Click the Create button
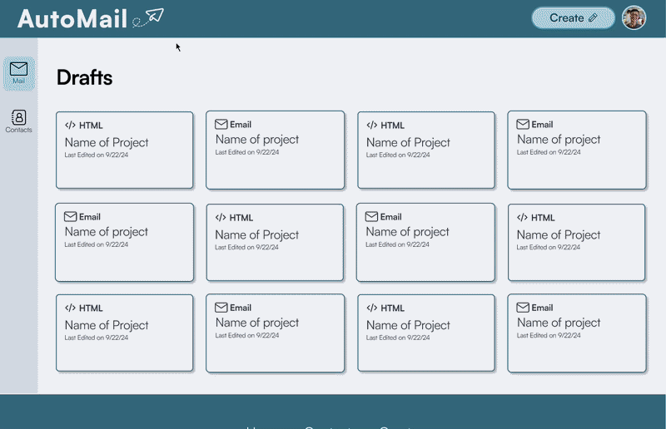 click(x=573, y=18)
